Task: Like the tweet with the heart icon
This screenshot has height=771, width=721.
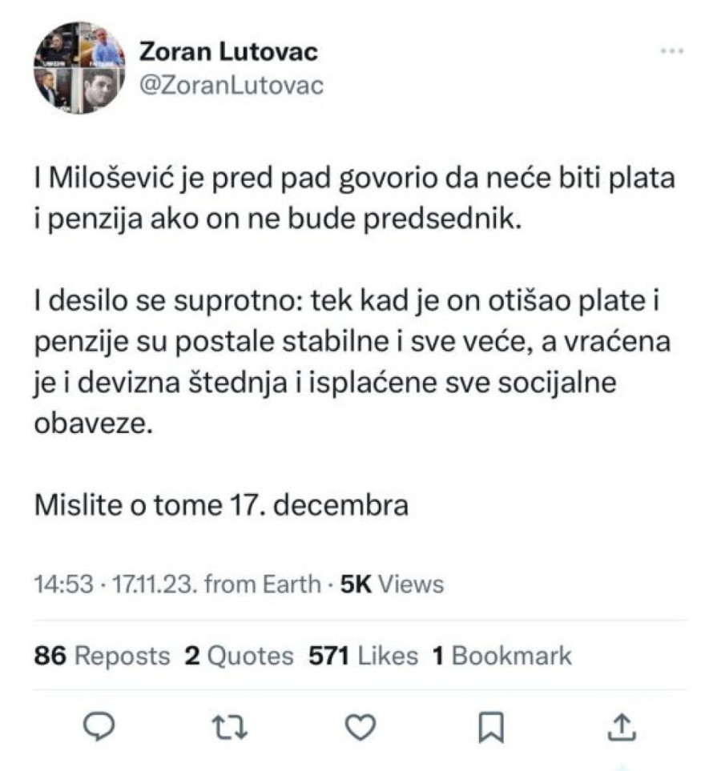Action: pyautogui.click(x=360, y=726)
